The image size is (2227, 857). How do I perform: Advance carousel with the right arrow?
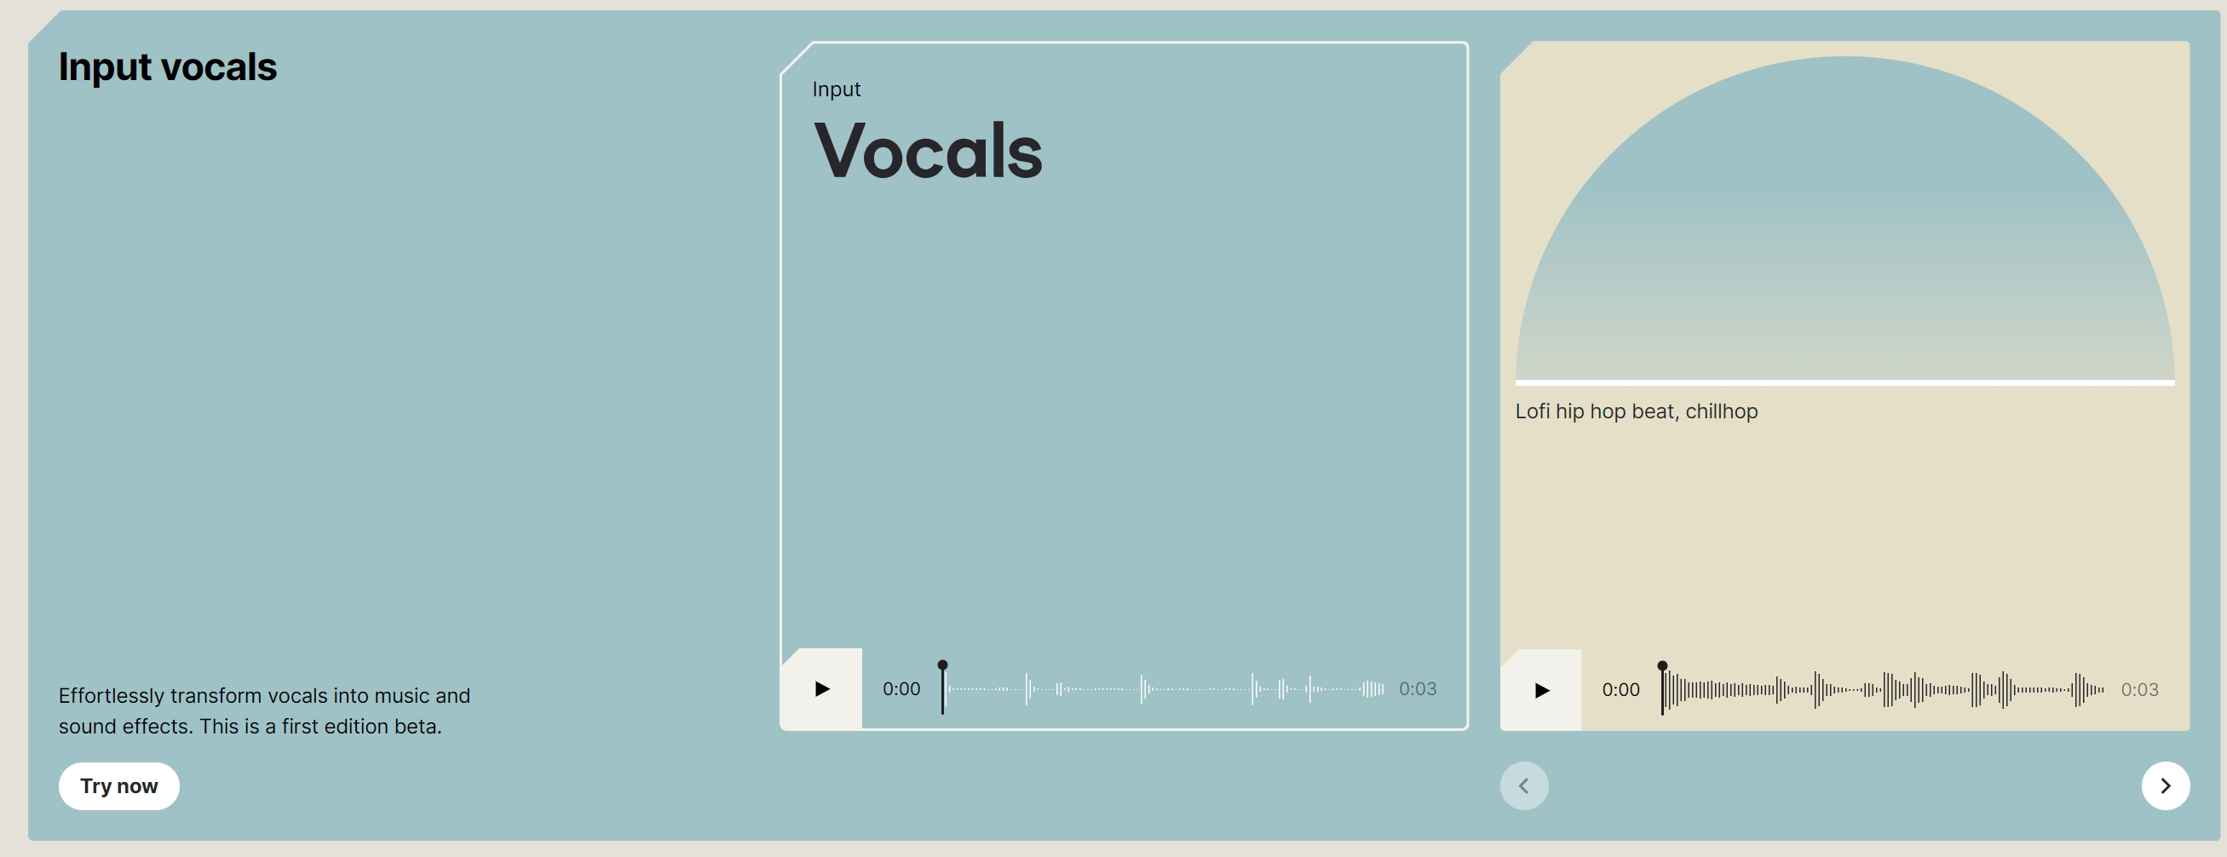pyautogui.click(x=2166, y=785)
